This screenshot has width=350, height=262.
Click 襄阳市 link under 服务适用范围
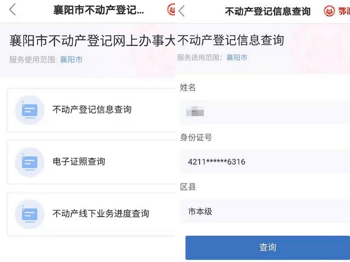click(x=237, y=57)
